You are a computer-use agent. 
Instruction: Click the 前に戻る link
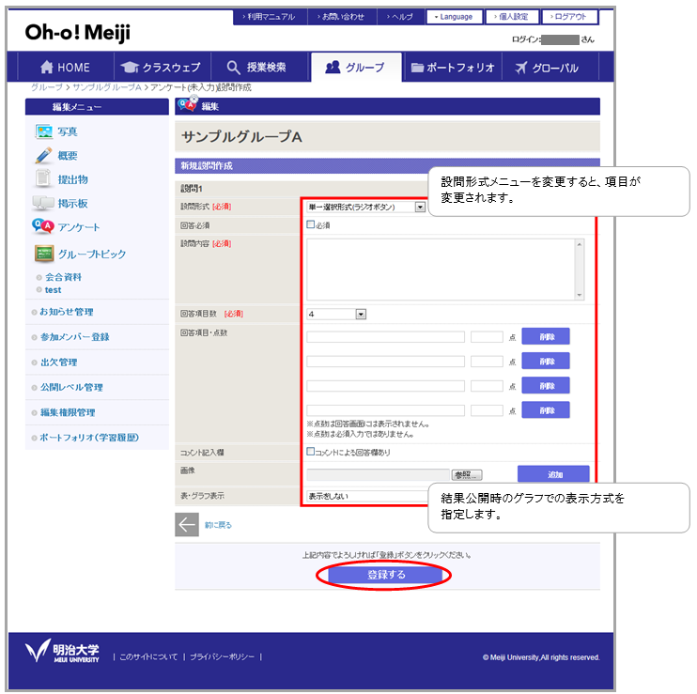click(218, 525)
